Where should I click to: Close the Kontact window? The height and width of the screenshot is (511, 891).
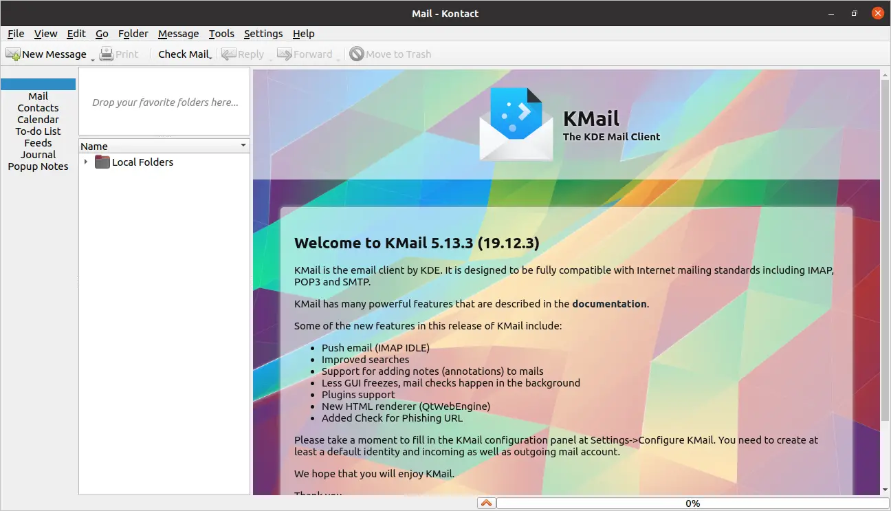click(877, 13)
